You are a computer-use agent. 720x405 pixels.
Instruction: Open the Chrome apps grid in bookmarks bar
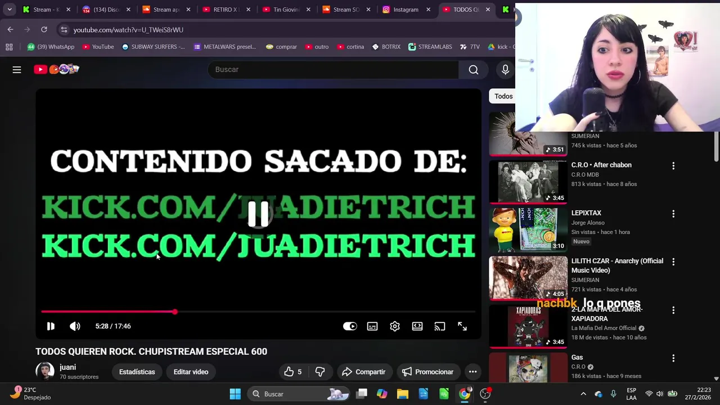point(9,47)
